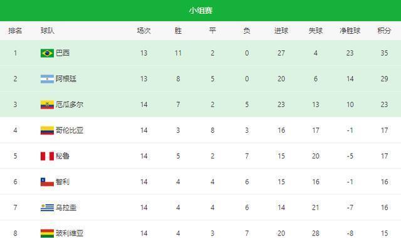The height and width of the screenshot is (238, 401).
Task: Click the 排名 column header
Action: 15,31
